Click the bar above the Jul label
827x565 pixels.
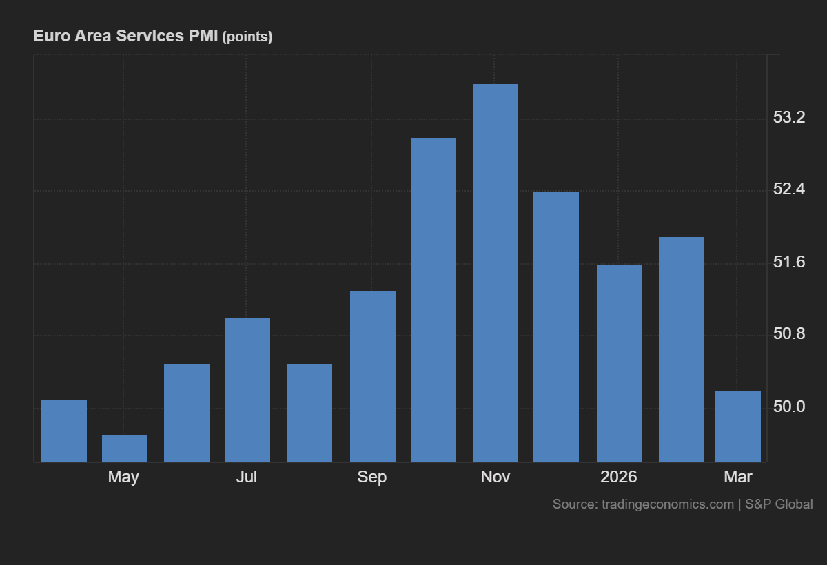[247, 389]
